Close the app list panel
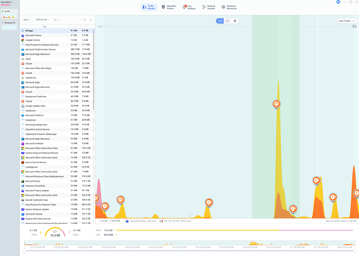Screen dimensions: 359x256 91,20
